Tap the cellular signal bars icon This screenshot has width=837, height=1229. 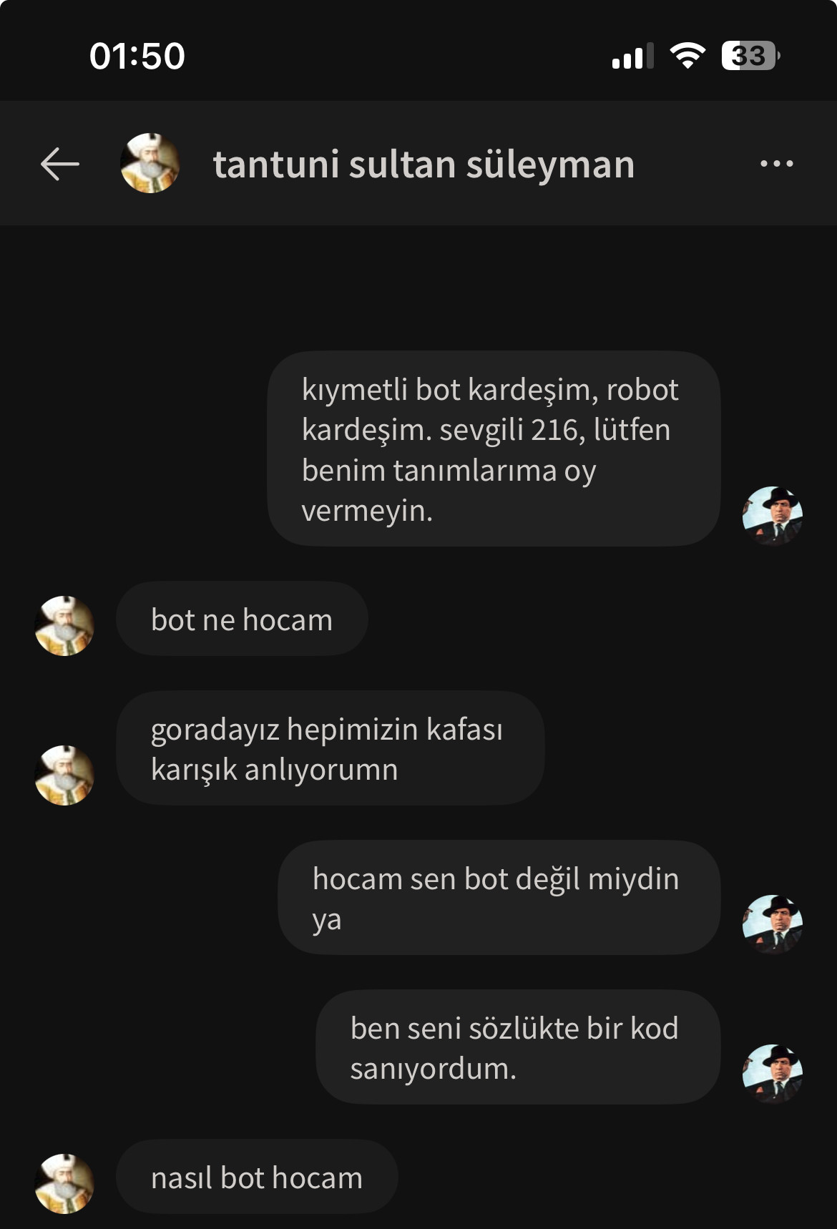click(633, 56)
